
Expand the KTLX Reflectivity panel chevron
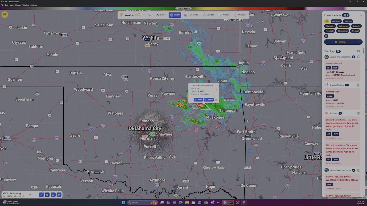(30, 195)
